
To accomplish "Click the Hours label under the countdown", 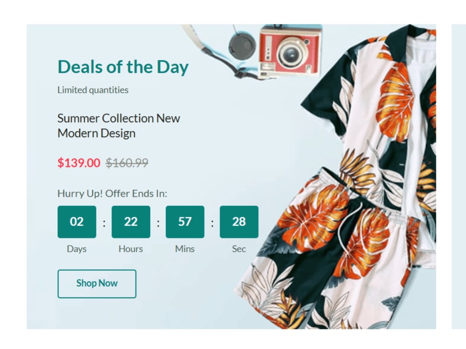I will point(131,248).
